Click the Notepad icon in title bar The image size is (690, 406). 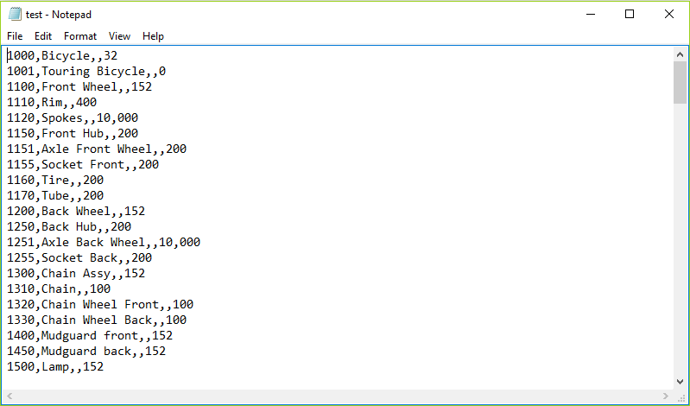pyautogui.click(x=15, y=14)
